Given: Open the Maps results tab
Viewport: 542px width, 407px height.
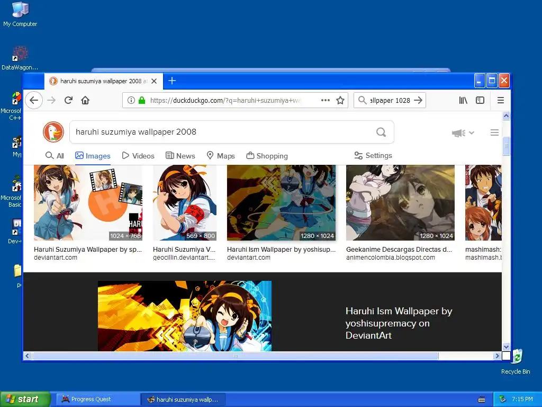Looking at the screenshot, I should (221, 156).
